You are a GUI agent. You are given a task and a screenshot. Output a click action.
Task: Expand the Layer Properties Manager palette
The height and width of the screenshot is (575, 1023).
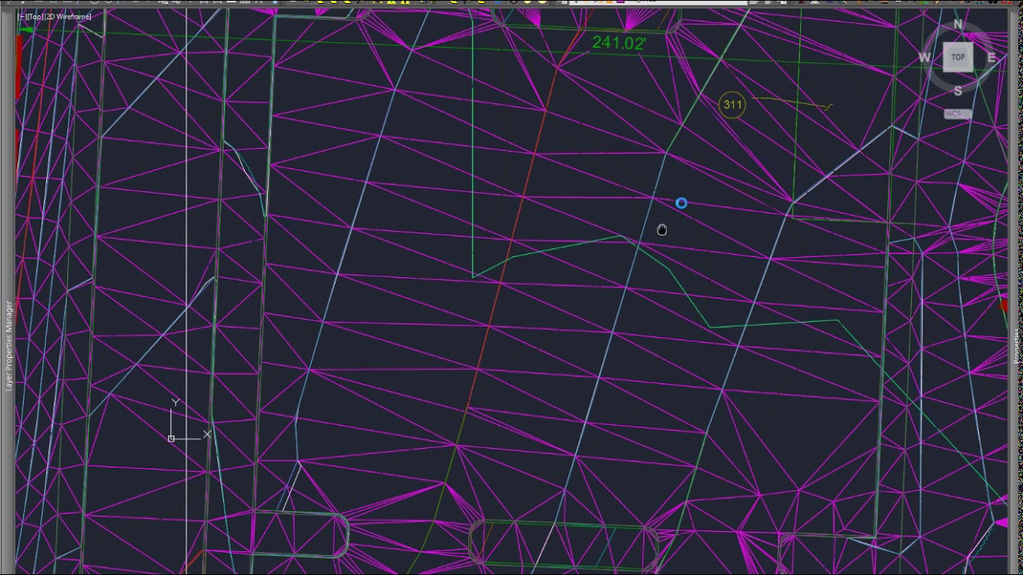click(10, 345)
